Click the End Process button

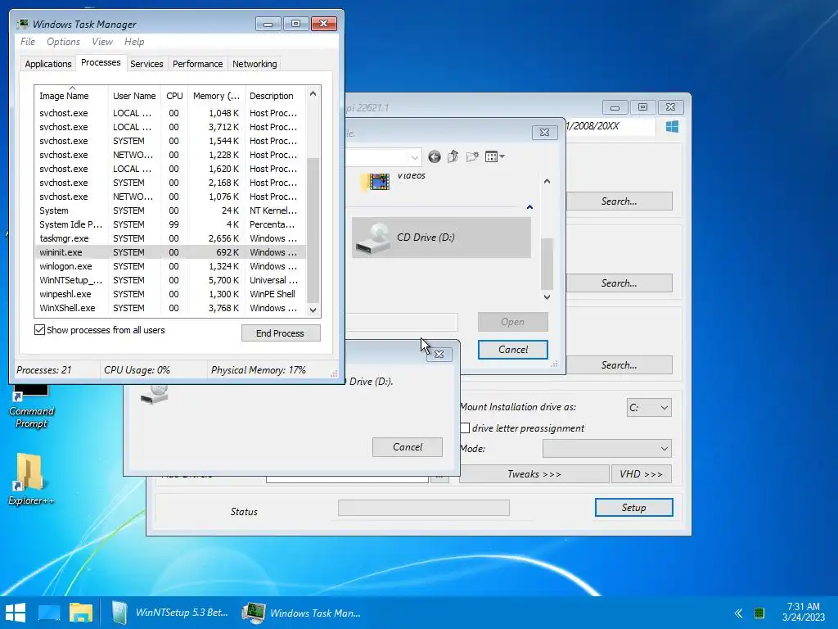[281, 333]
